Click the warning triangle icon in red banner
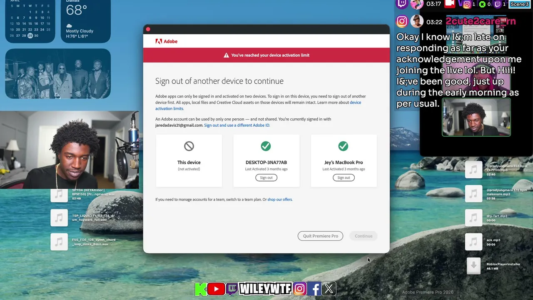 click(x=226, y=55)
